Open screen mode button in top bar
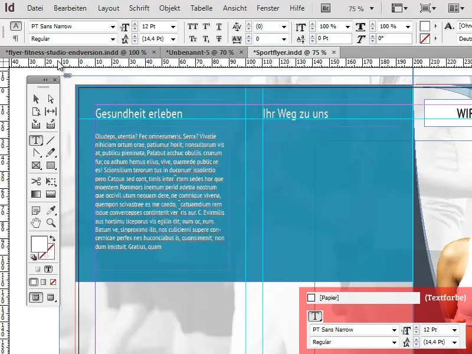The image size is (472, 354). 428,8
